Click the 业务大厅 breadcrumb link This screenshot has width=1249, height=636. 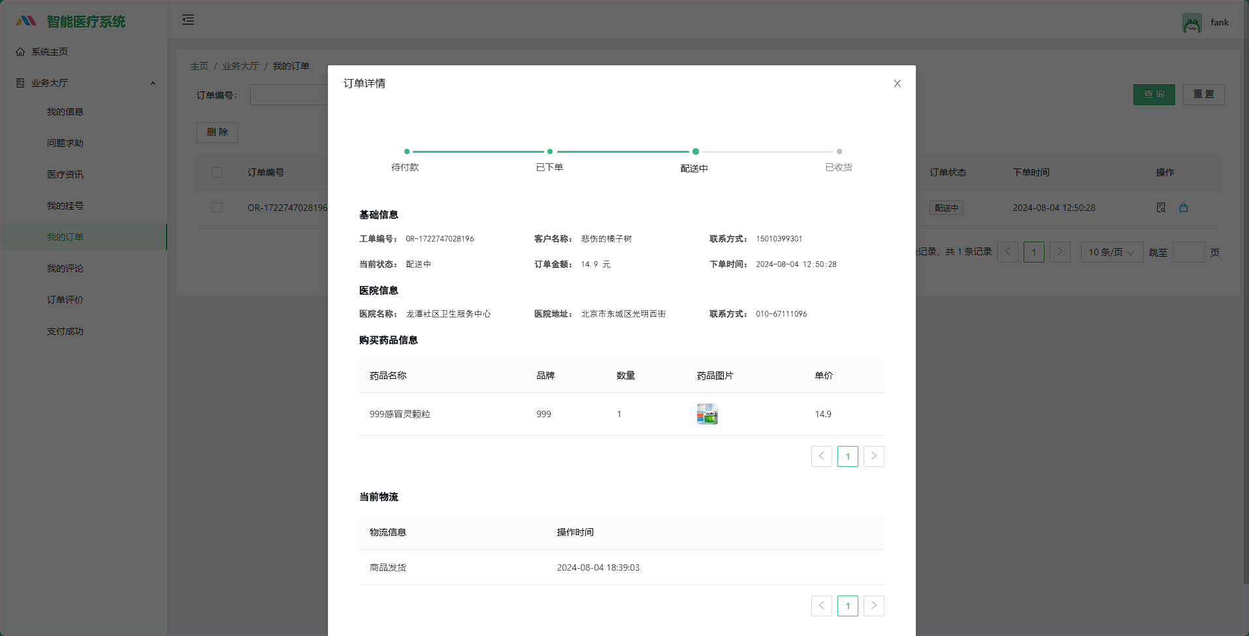tap(240, 66)
